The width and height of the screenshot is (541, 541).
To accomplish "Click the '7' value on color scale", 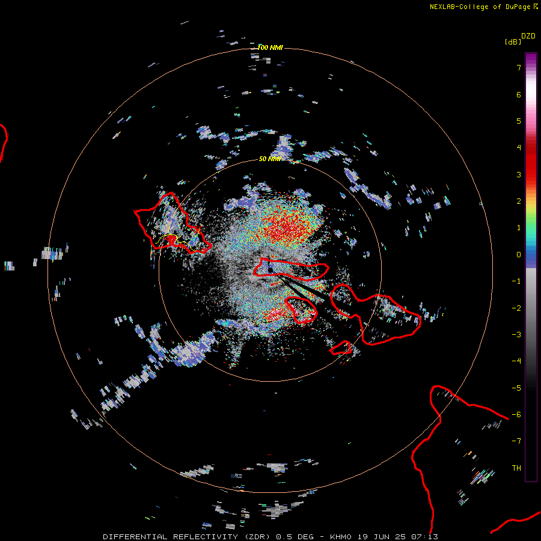I will (519, 67).
